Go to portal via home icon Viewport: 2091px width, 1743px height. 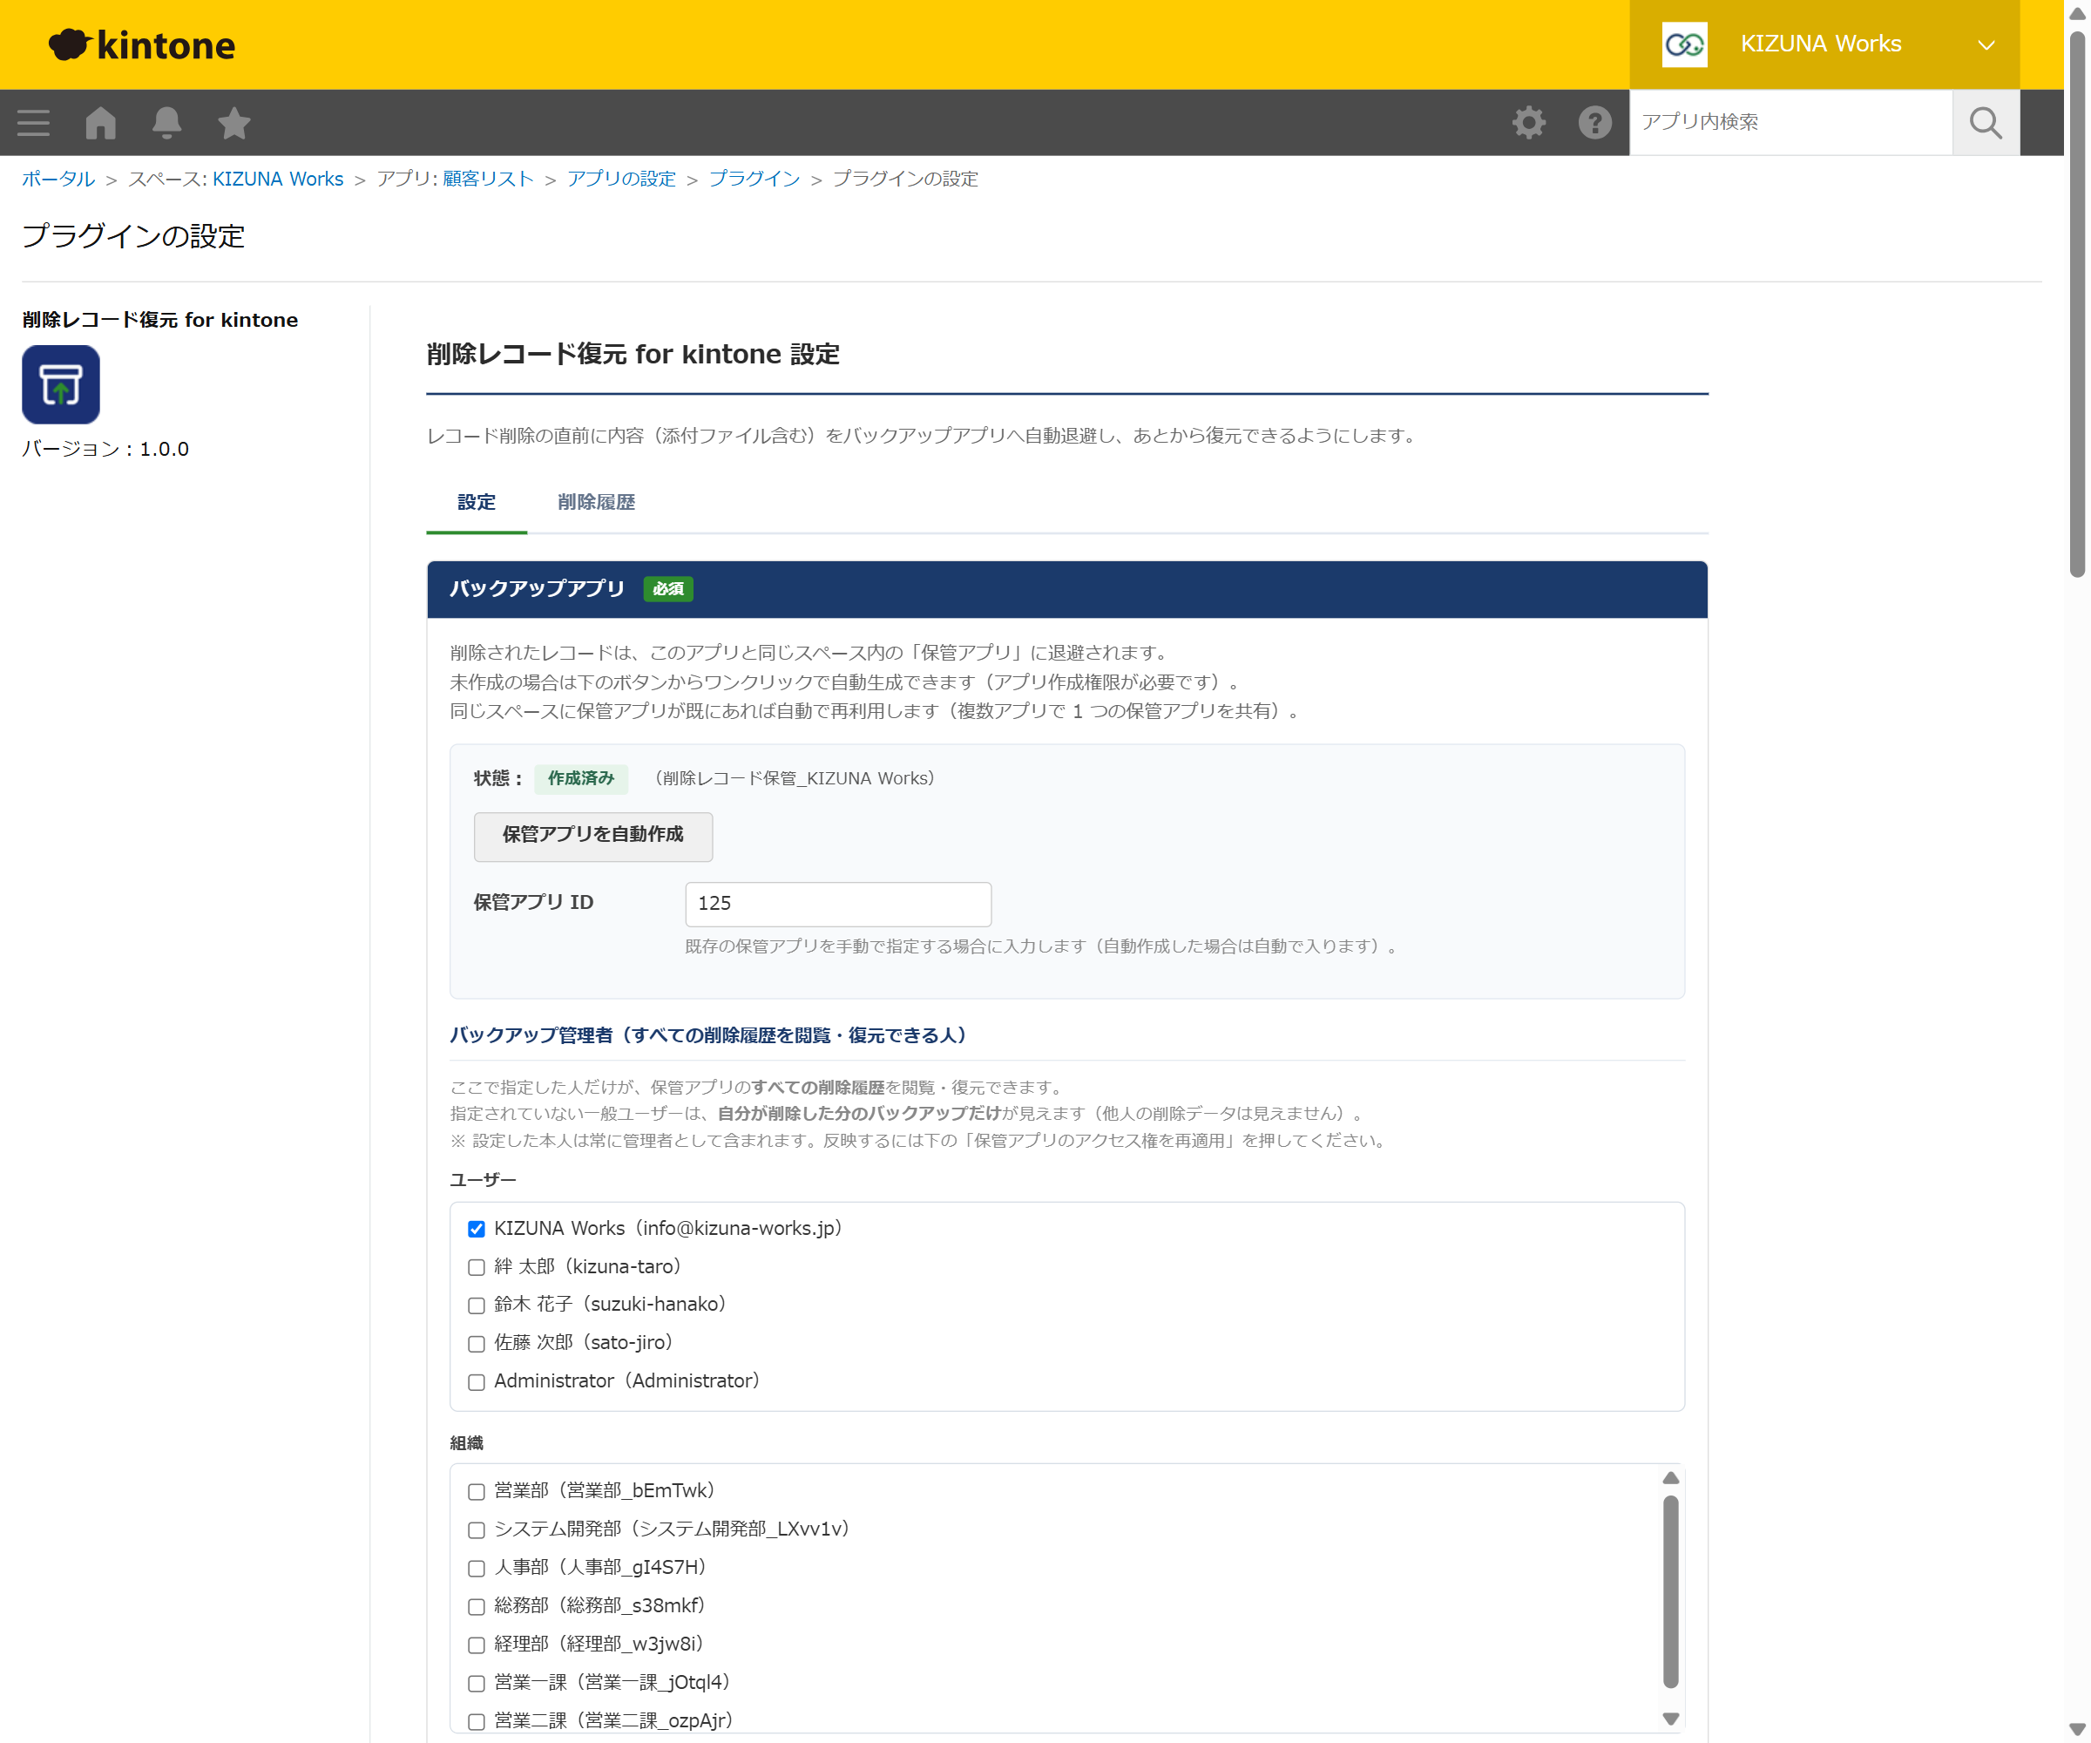coord(100,123)
